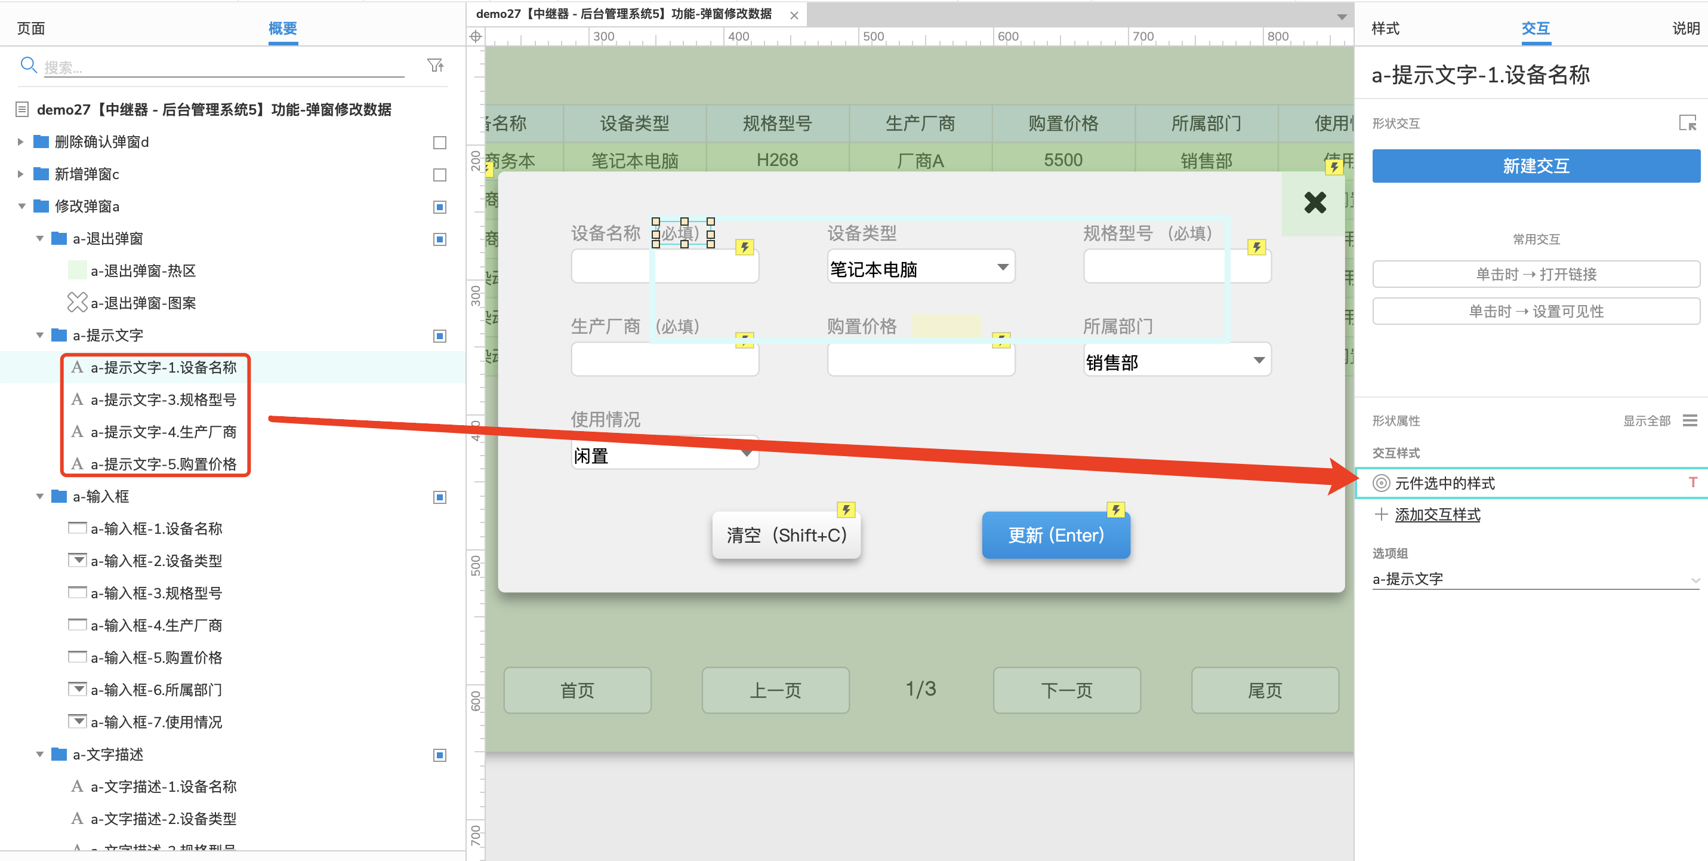
Task: Toggle the visibility square for 新增弹窗c
Action: point(440,175)
